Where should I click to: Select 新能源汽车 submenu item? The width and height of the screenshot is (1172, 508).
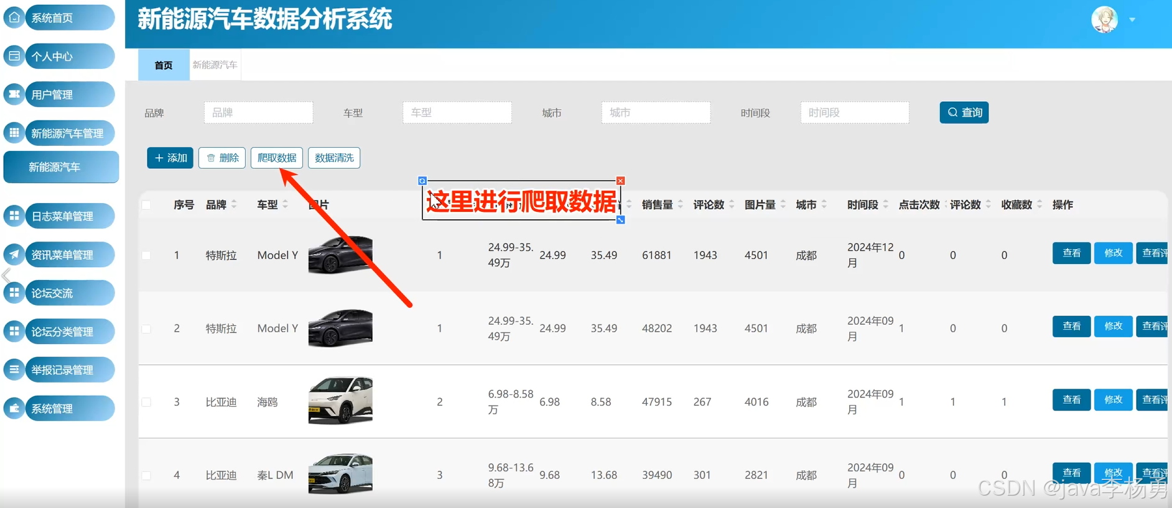coord(61,167)
